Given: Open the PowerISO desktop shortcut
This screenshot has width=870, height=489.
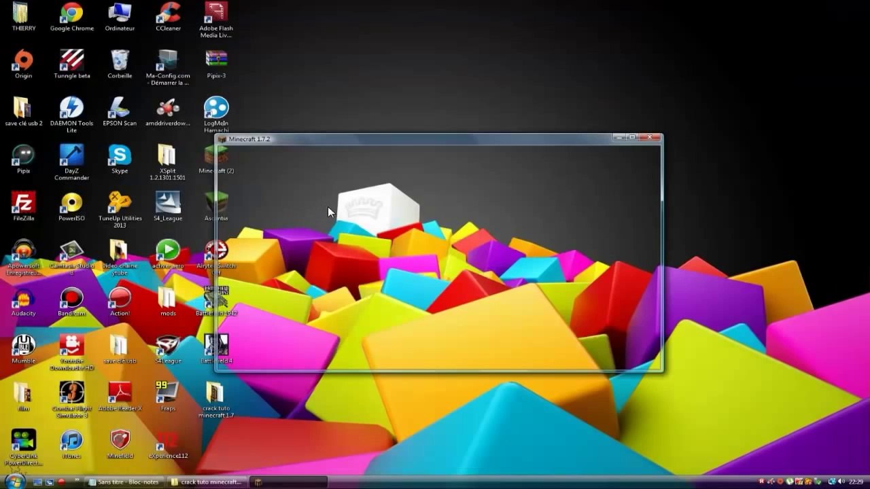Looking at the screenshot, I should (71, 208).
